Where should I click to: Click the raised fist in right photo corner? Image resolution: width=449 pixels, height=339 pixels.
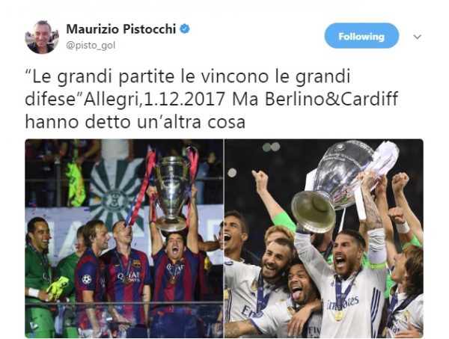click(400, 182)
